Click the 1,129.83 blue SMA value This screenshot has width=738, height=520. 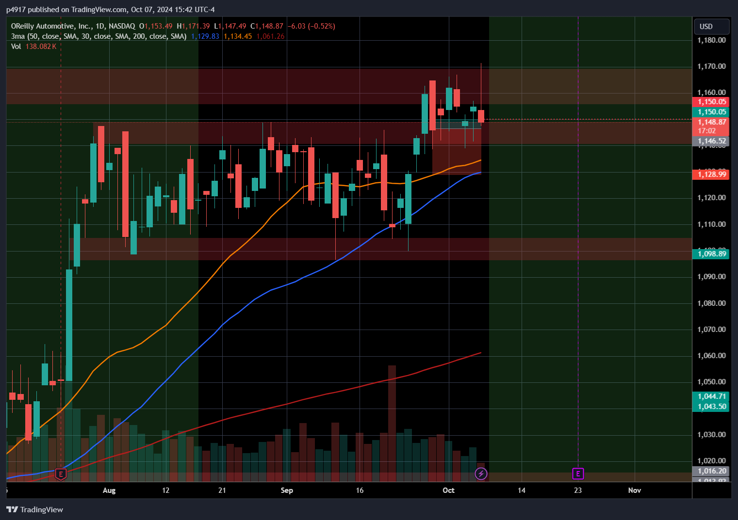pyautogui.click(x=205, y=36)
